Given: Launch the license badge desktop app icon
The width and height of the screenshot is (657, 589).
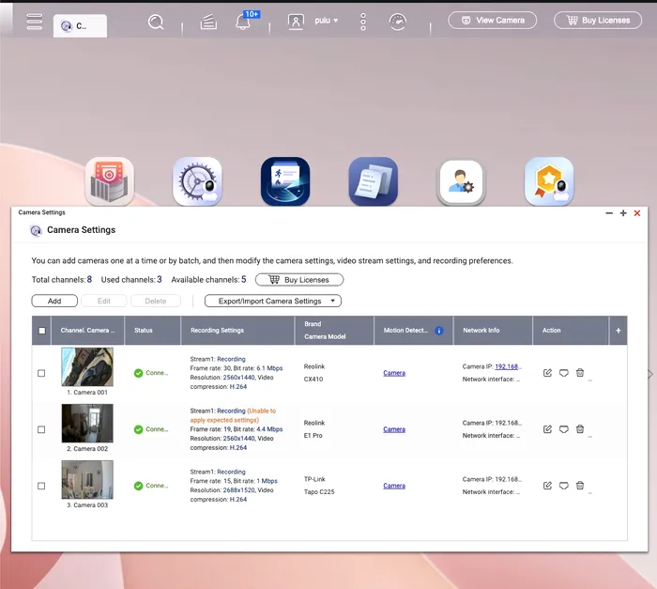Looking at the screenshot, I should (549, 181).
